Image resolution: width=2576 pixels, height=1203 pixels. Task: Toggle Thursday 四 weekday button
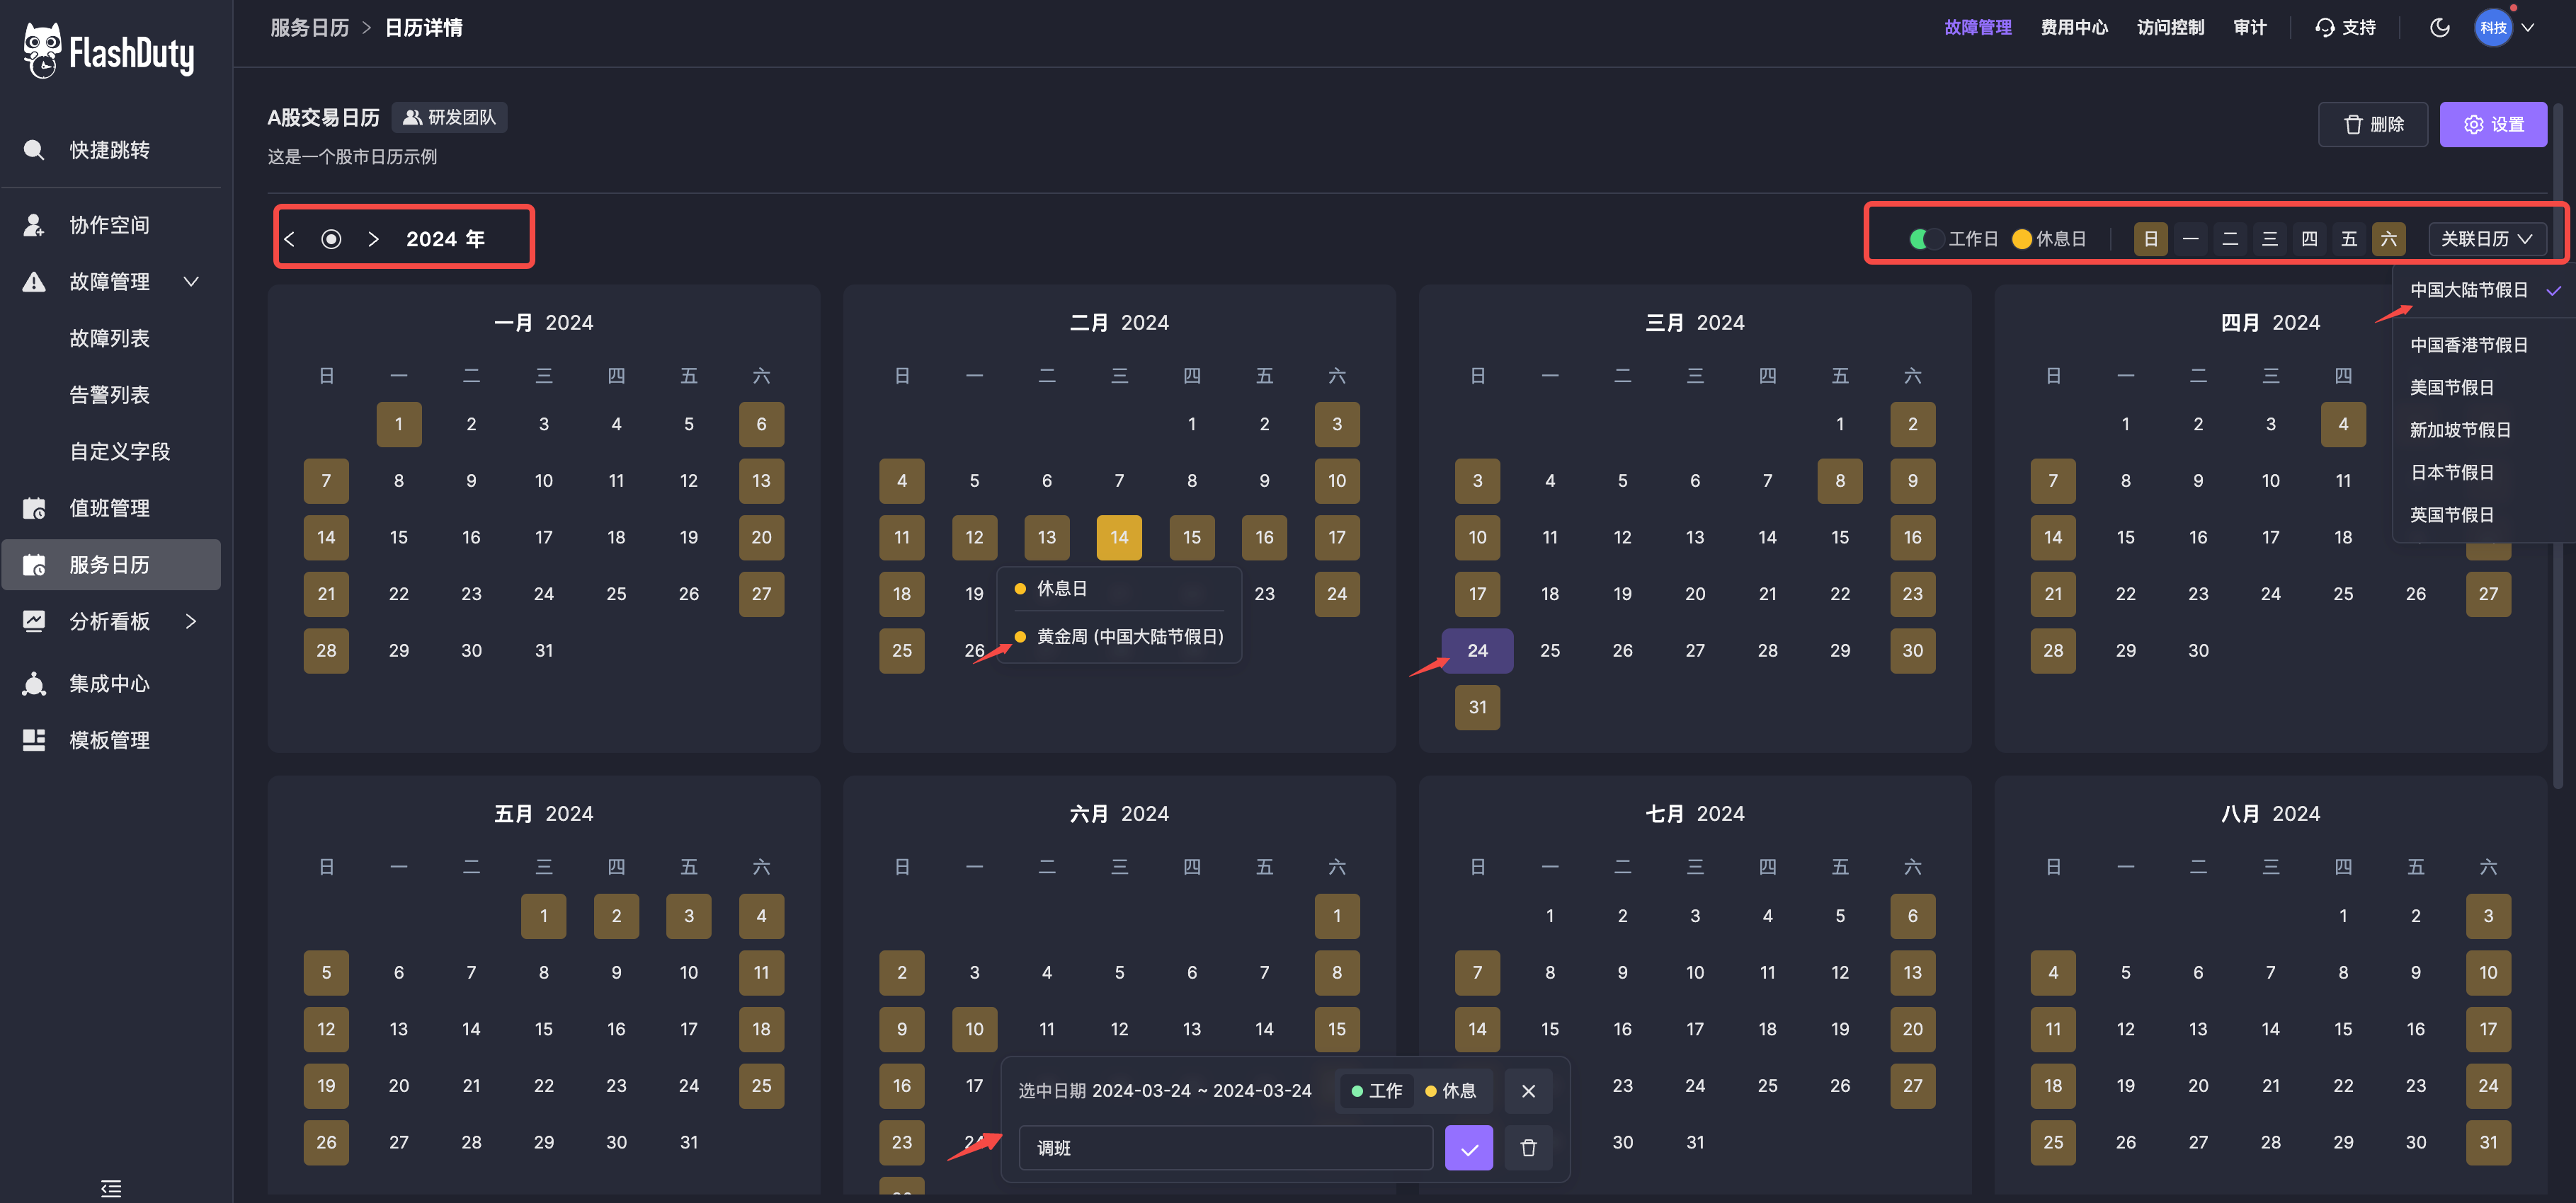(x=2310, y=238)
